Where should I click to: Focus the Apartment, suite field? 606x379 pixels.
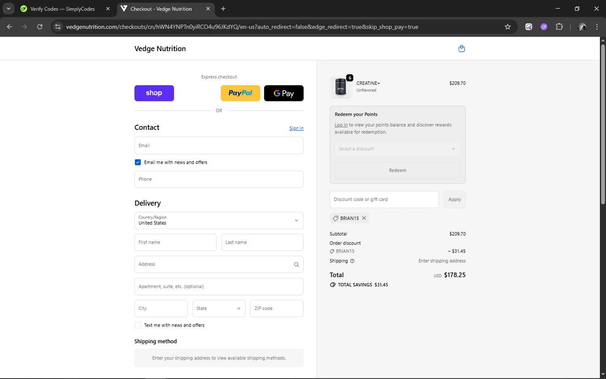(219, 286)
